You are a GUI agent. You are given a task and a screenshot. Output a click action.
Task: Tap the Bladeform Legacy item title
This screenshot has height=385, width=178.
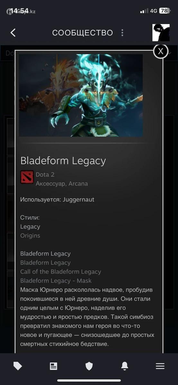(x=63, y=160)
